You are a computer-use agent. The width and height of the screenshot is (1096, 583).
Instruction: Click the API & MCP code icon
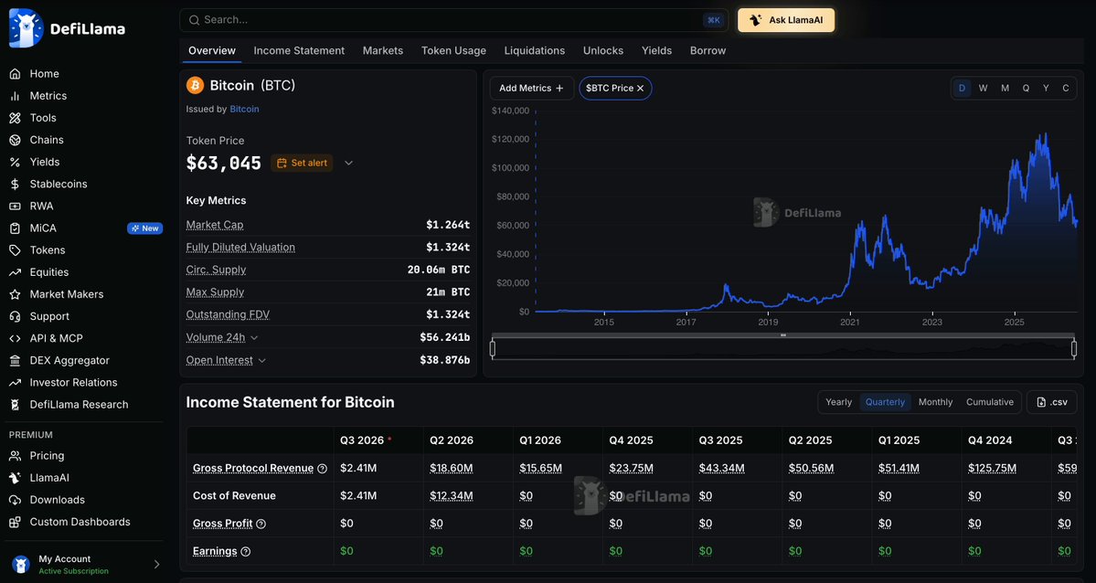pos(15,337)
